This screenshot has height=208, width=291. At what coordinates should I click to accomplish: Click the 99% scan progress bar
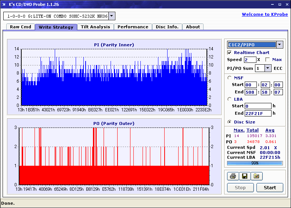[x=255, y=163]
